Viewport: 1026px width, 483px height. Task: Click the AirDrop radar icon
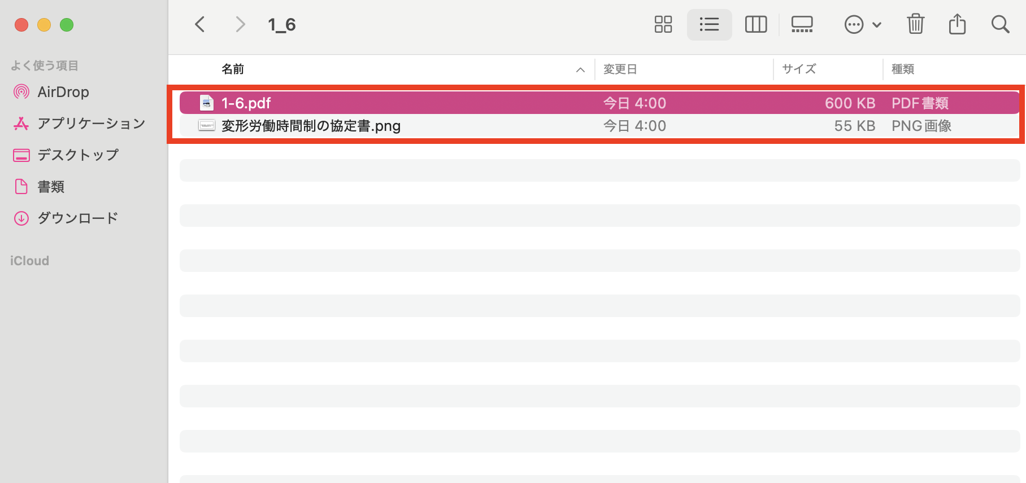(21, 92)
